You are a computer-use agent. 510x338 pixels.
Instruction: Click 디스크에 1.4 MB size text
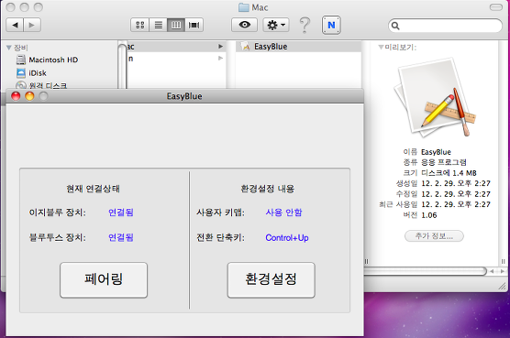point(449,173)
